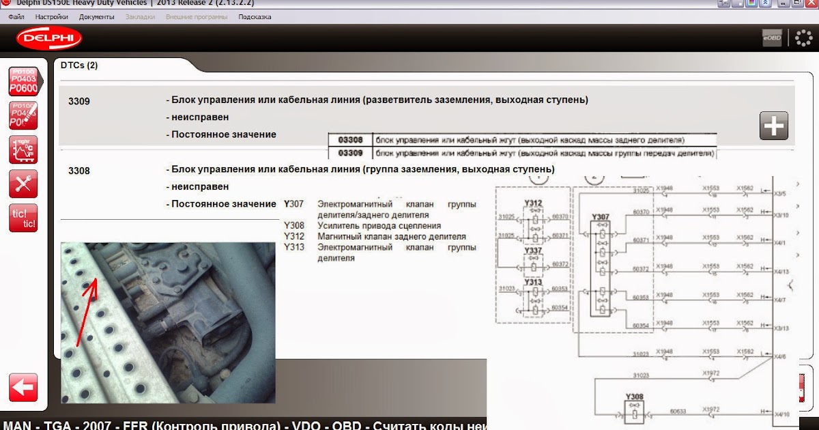The height and width of the screenshot is (430, 819).
Task: Click legend entry Y307 Электромагнитный клапан
Action: pyautogui.click(x=380, y=209)
